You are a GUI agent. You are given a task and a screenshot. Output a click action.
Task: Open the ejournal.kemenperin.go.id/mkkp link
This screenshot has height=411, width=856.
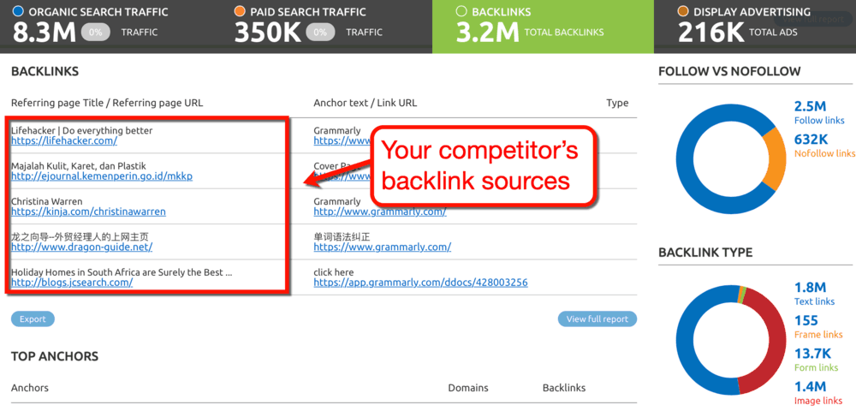click(102, 176)
